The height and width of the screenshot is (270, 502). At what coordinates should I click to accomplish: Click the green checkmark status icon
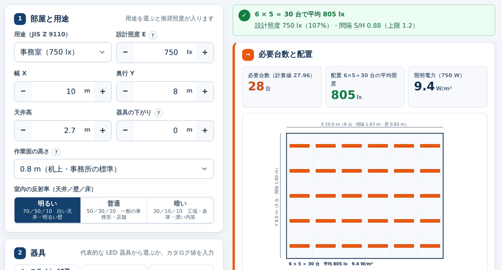(x=245, y=15)
